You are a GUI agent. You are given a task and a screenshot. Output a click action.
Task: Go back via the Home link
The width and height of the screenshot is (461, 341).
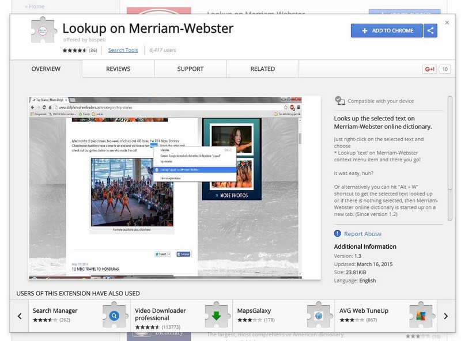point(35,6)
